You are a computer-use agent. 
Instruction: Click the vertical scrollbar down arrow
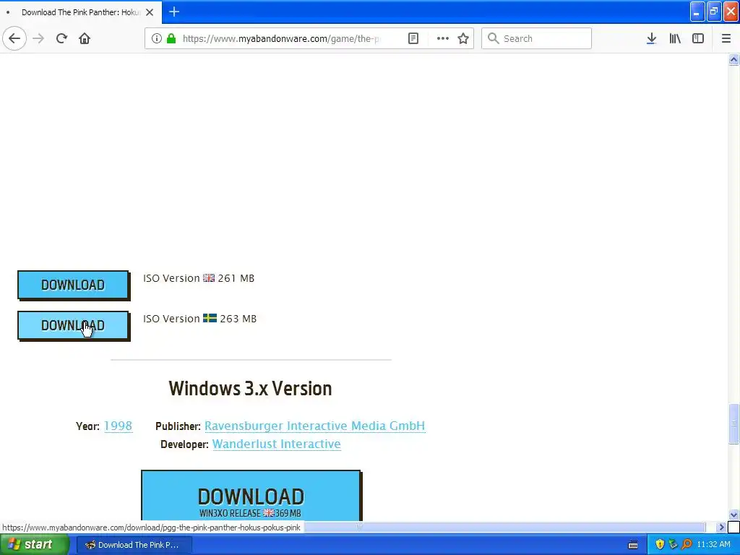click(733, 515)
